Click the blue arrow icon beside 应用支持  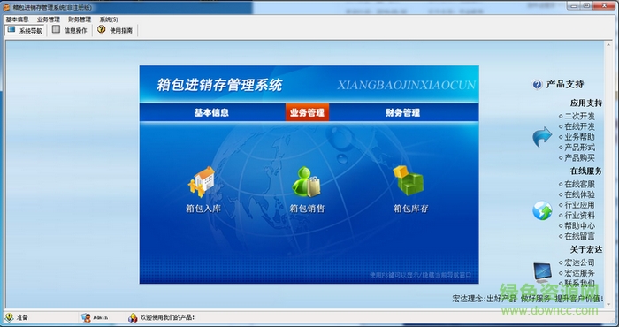[x=542, y=137]
